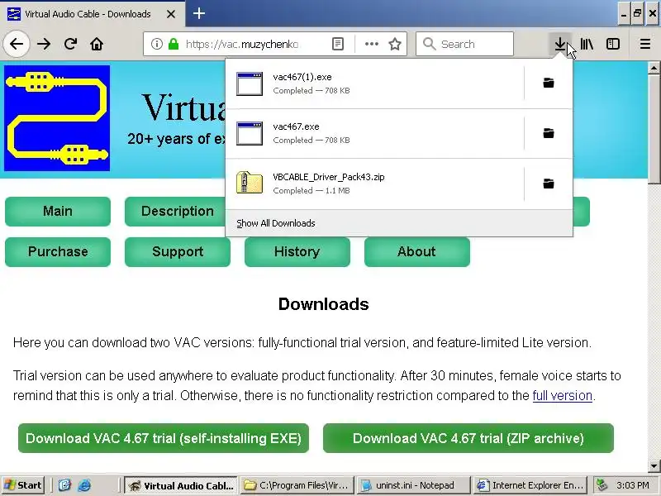The width and height of the screenshot is (661, 496).
Task: Open the About page
Action: [x=417, y=252]
